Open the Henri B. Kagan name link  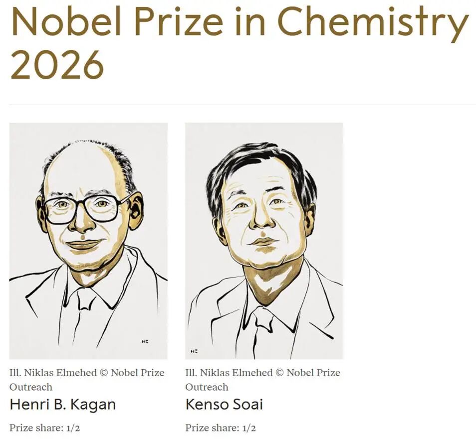tap(63, 404)
